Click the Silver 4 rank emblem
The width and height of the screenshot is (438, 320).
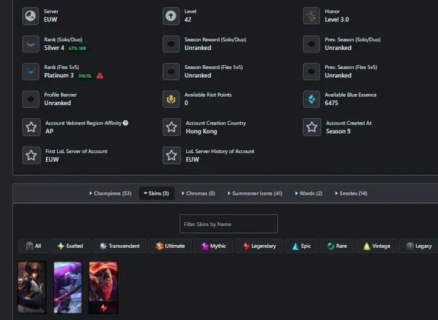click(x=31, y=44)
